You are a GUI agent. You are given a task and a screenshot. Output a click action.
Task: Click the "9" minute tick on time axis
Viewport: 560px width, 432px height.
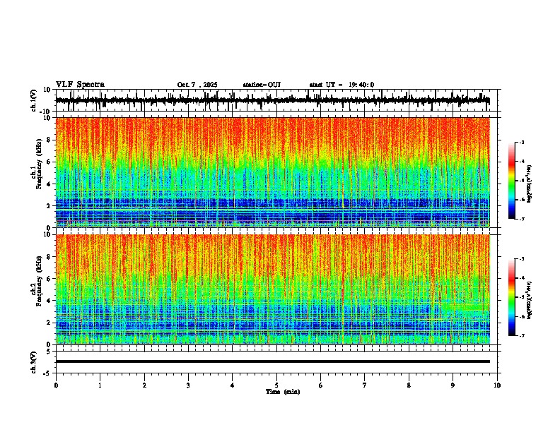click(x=453, y=385)
